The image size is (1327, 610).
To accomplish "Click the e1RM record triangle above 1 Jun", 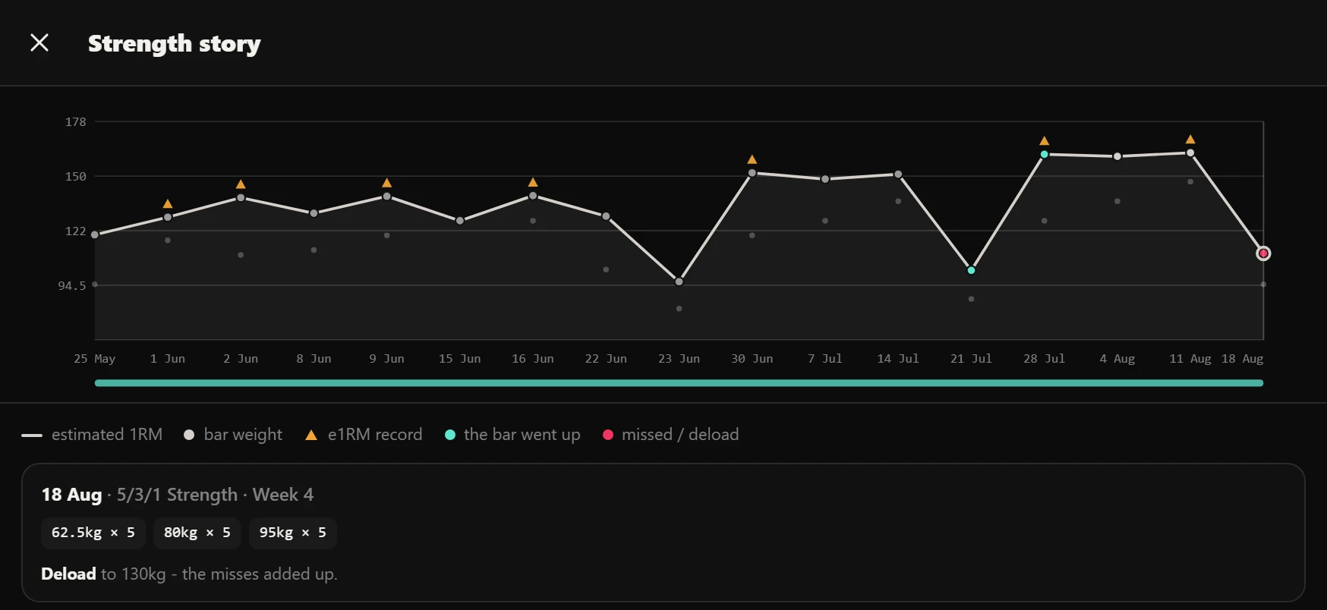I will 168,203.
